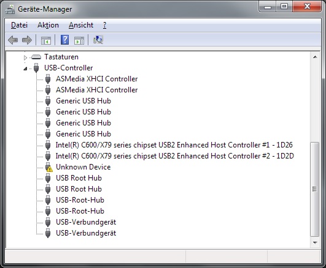This screenshot has width=326, height=268.
Task: Click the Unknown Device warning icon
Action: click(x=49, y=167)
